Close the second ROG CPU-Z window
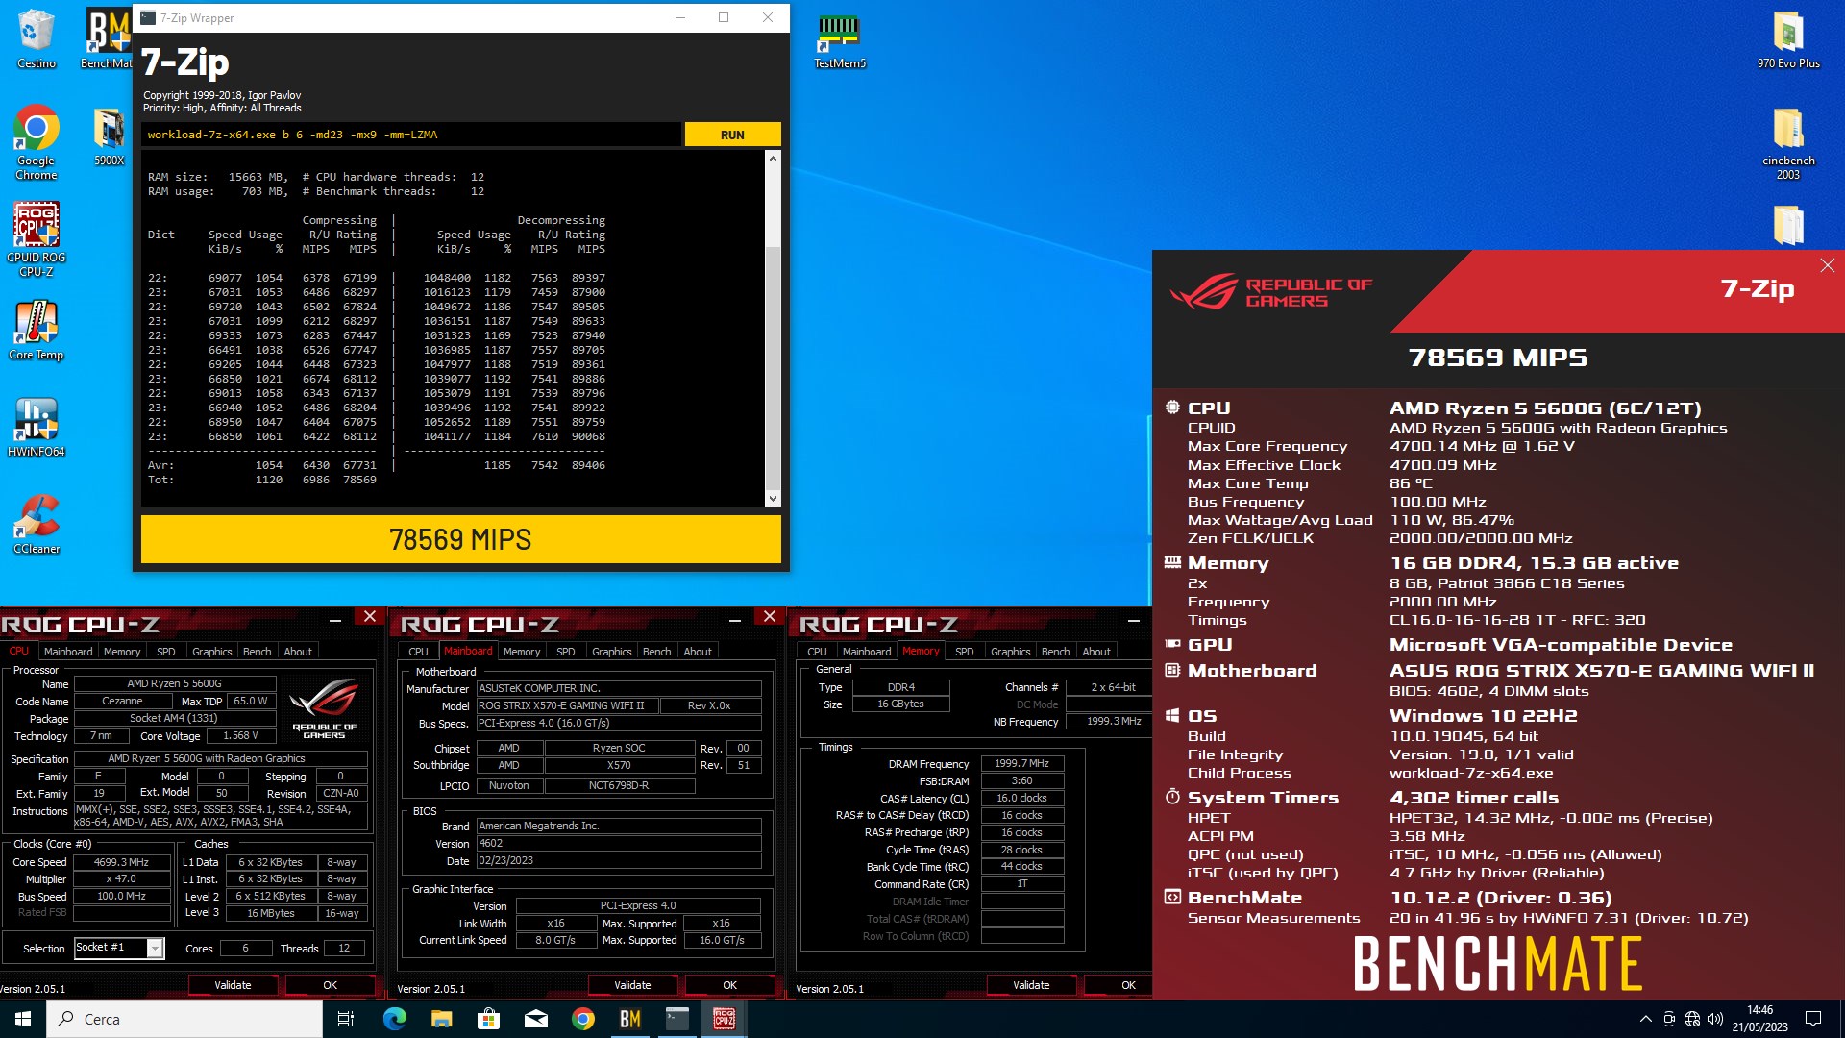 point(769,616)
